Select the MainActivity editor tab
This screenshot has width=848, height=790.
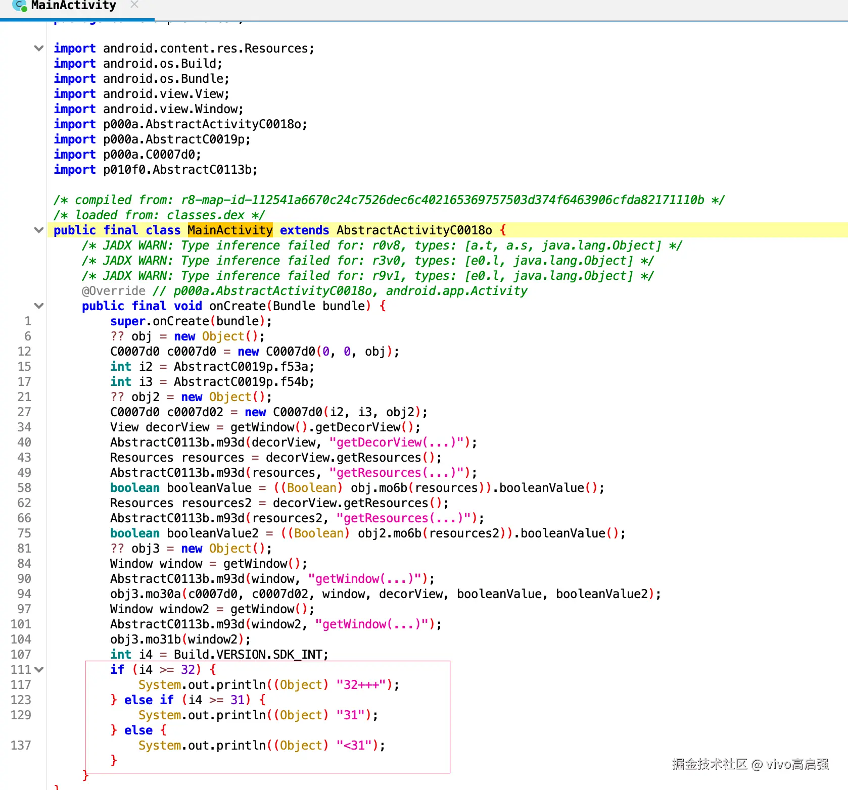tap(77, 6)
